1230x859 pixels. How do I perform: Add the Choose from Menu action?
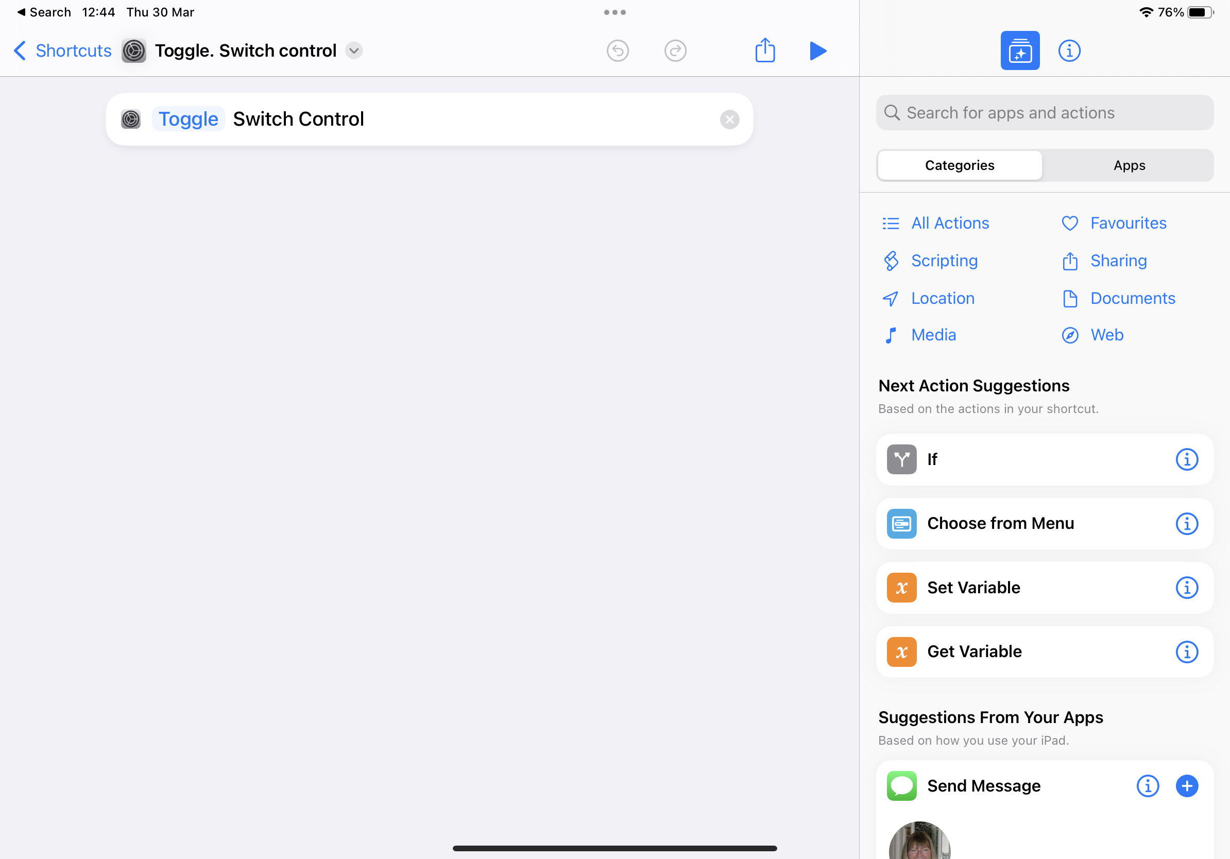(1000, 523)
